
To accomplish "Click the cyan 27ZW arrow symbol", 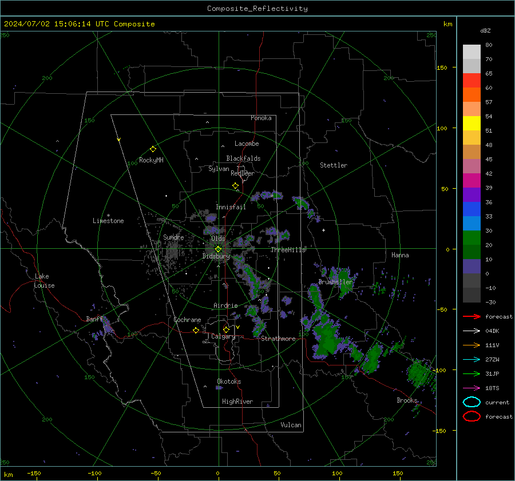I will click(x=472, y=360).
